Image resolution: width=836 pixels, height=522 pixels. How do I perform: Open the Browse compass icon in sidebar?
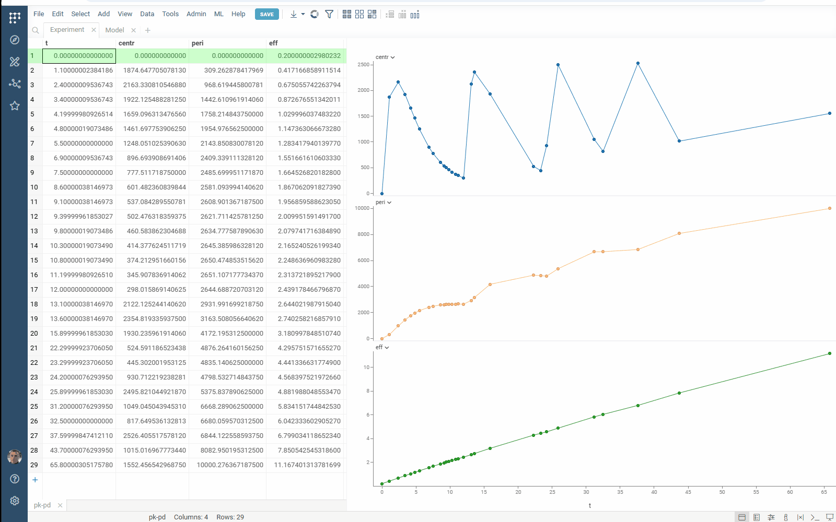coord(15,40)
